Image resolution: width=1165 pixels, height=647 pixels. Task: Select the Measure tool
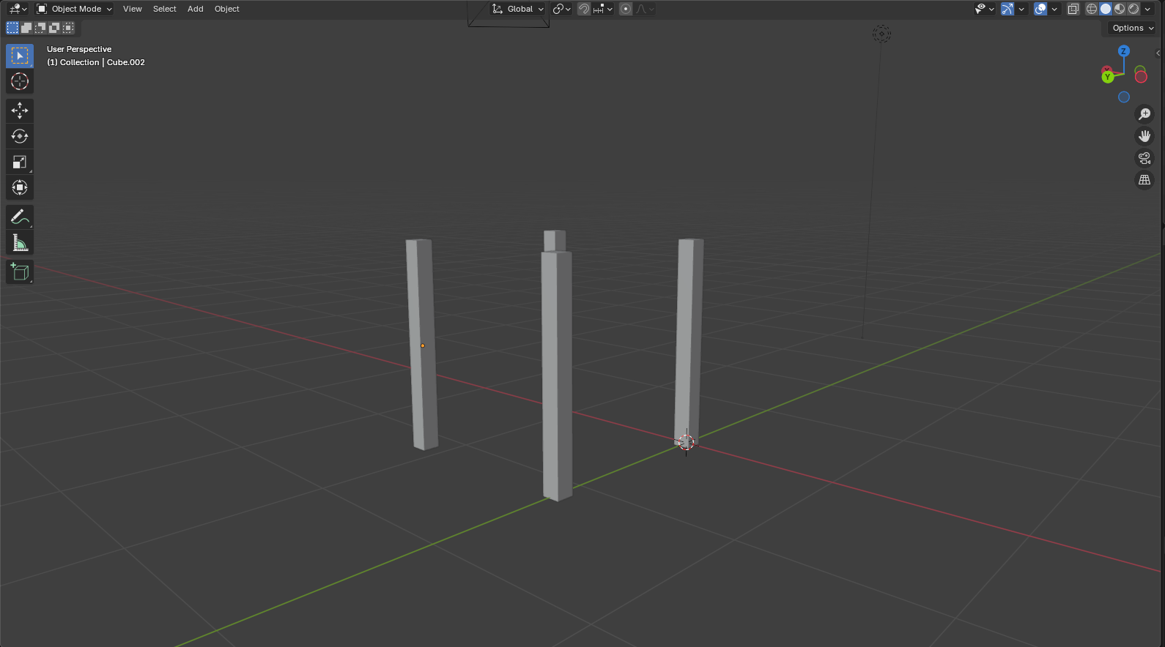(20, 242)
